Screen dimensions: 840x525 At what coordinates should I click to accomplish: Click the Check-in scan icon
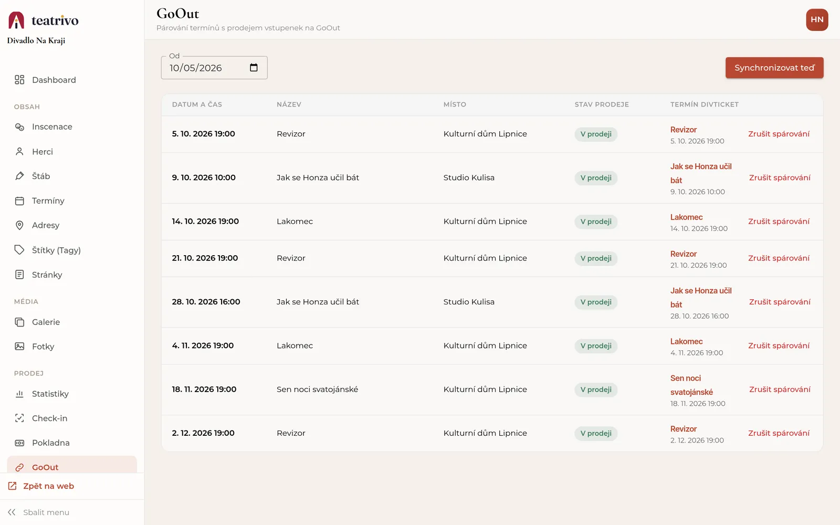click(19, 418)
